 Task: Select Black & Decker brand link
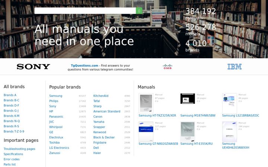(104, 137)
